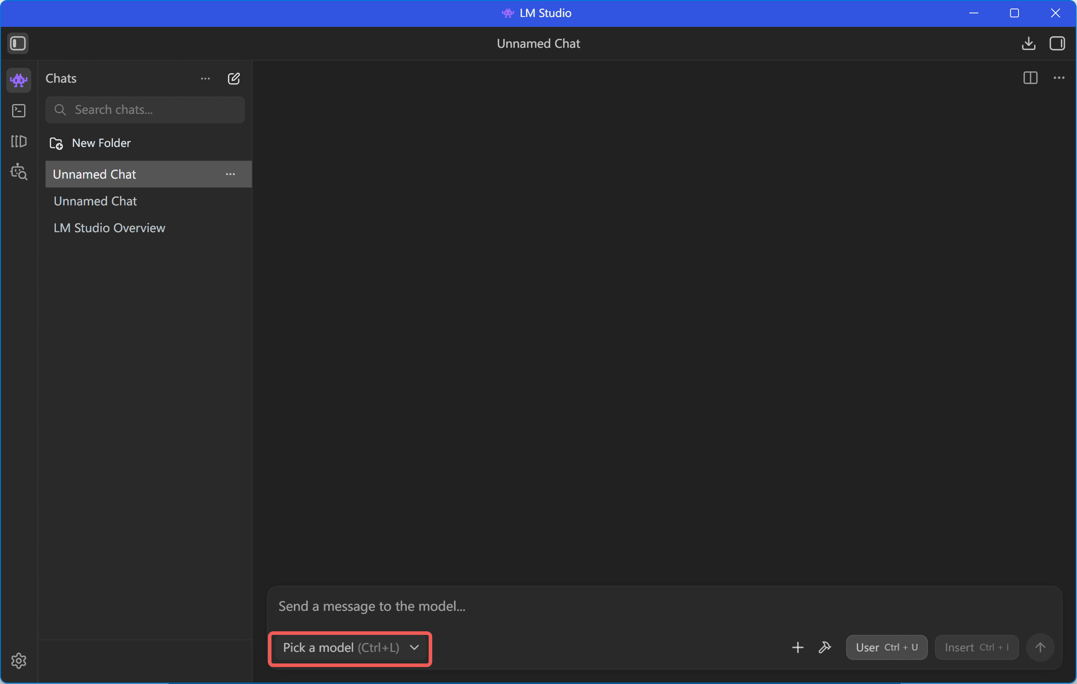Open the My Models library icon

tap(19, 142)
